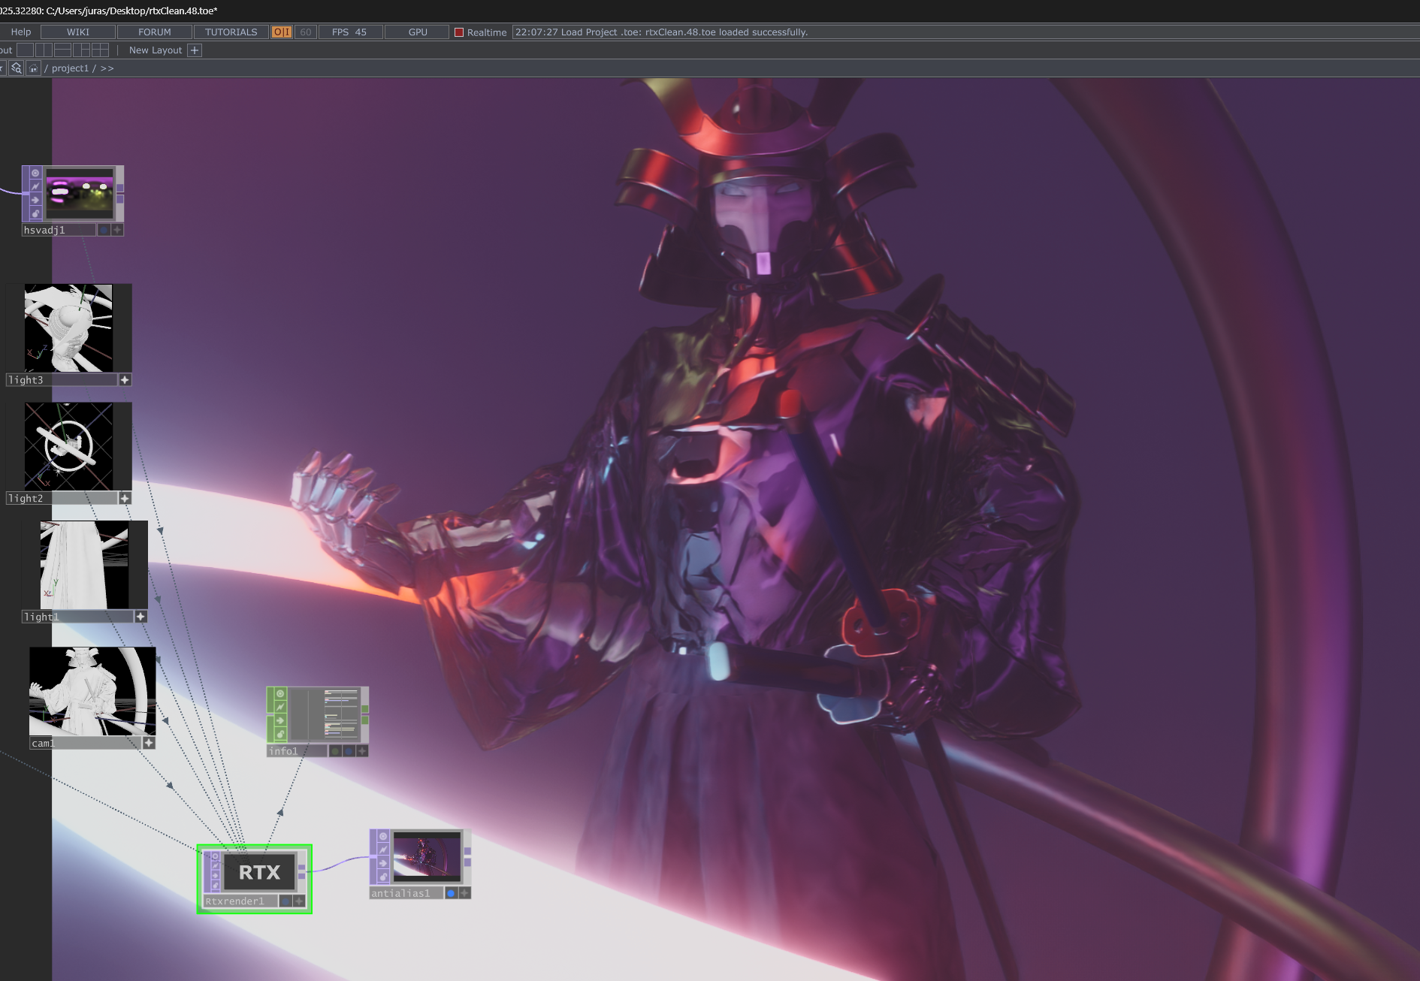Activate viewer with plus on light1 node
Image resolution: width=1420 pixels, height=981 pixels.
click(x=140, y=617)
